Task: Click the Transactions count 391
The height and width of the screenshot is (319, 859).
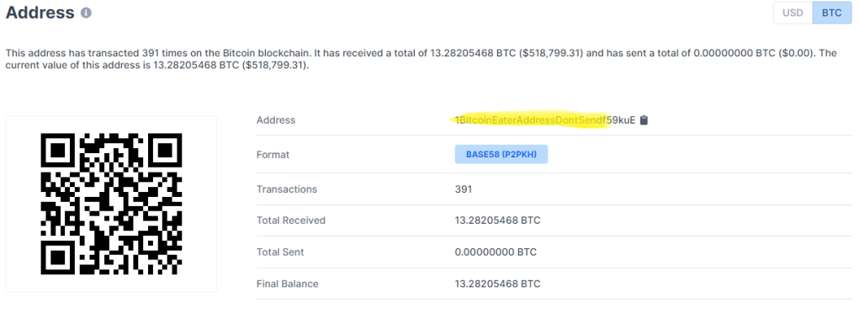Action: [464, 189]
